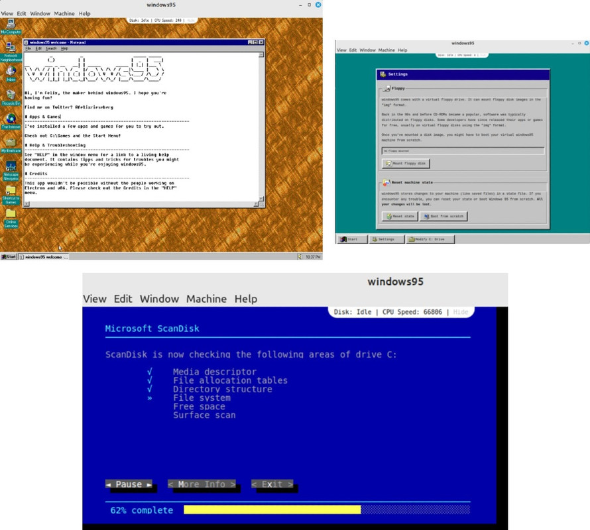Click Start in the Settings window bottom bar
Image resolution: width=590 pixels, height=530 pixels.
353,239
